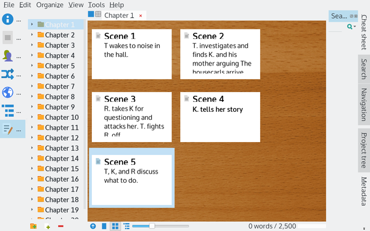Switch to single text view mode

point(104,226)
